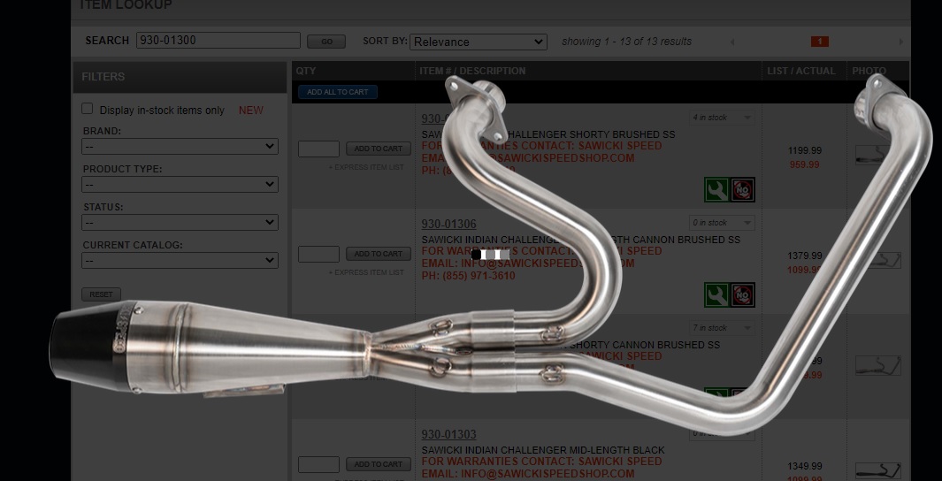The image size is (942, 481).
Task: Add the 1199.99 Shorty Brushed SS item to cart
Action: [379, 149]
